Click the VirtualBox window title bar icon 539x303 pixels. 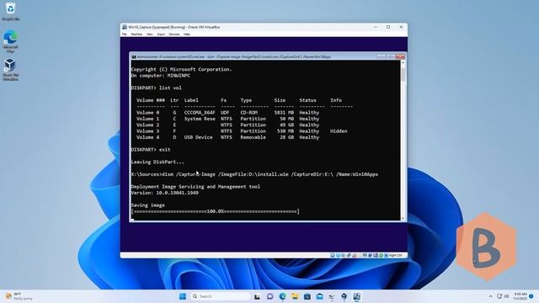pos(125,27)
